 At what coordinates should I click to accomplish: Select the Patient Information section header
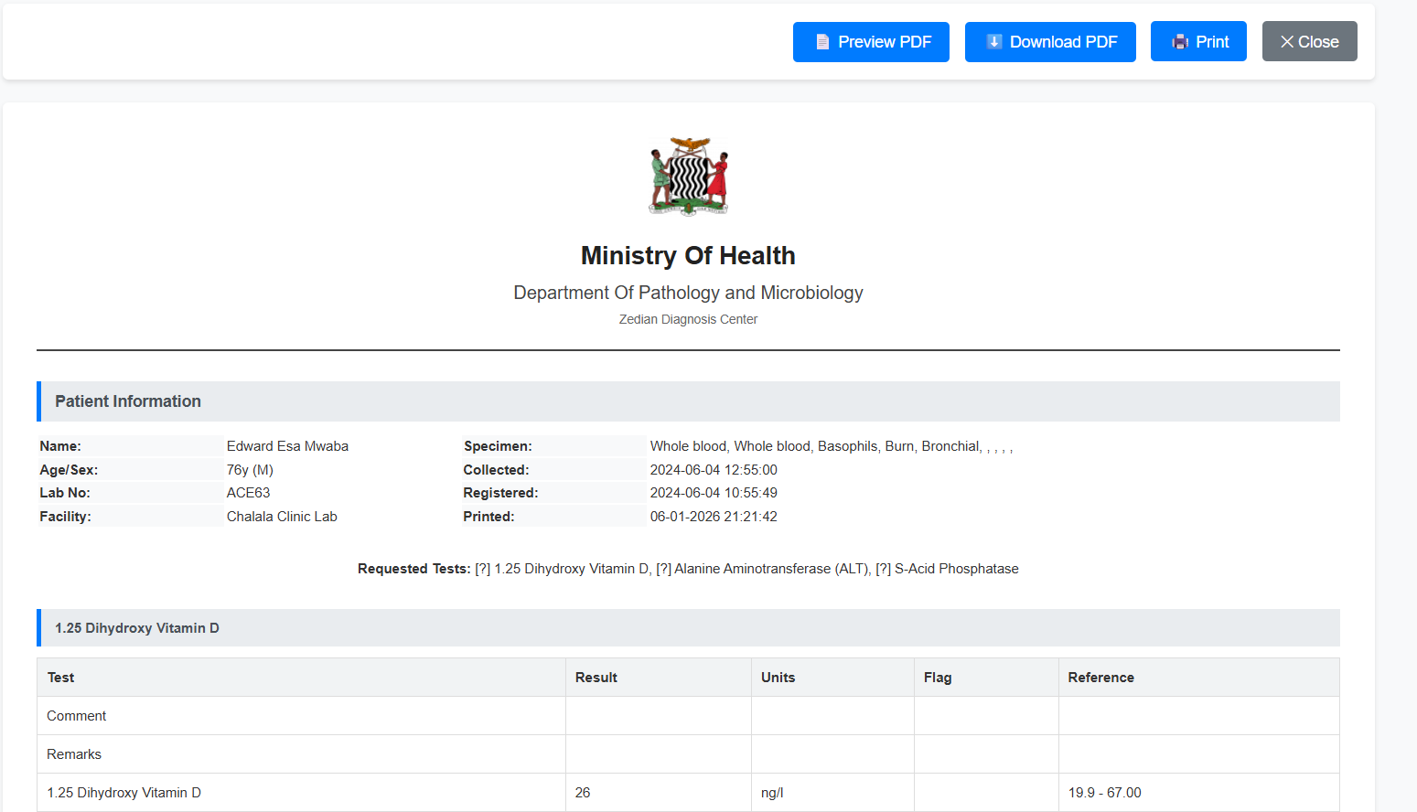tap(127, 401)
